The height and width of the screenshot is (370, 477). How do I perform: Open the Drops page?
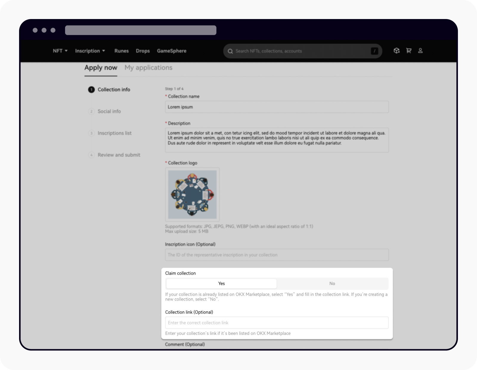coord(143,51)
